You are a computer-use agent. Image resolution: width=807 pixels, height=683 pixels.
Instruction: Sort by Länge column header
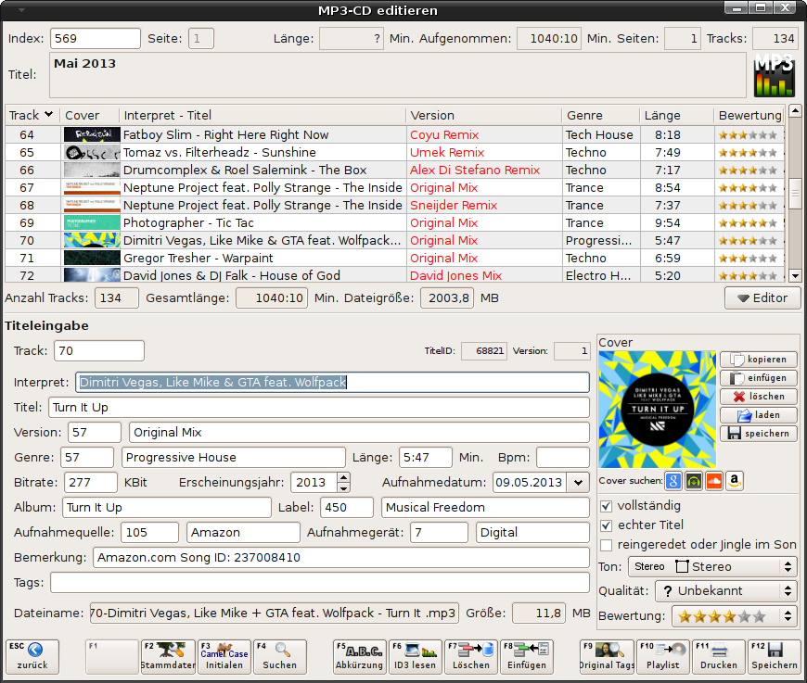click(x=677, y=115)
